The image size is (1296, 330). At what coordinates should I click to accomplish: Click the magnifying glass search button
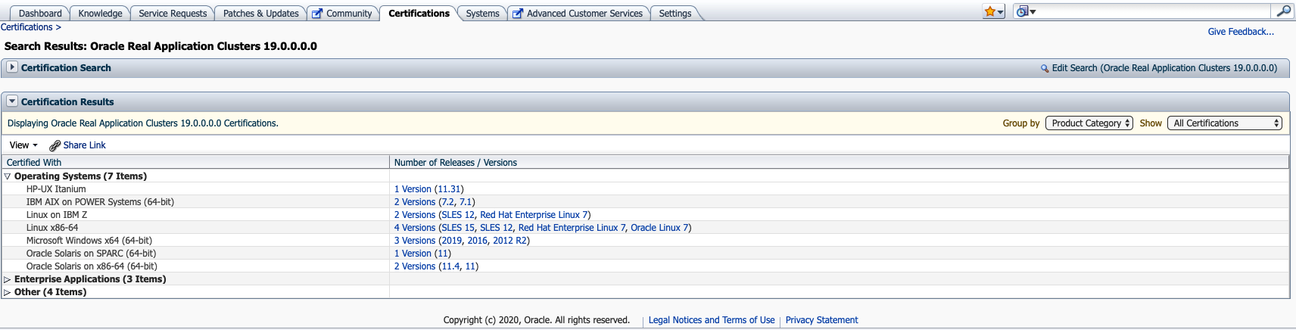click(x=1283, y=11)
